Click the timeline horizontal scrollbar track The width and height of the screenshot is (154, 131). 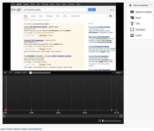coord(63,116)
